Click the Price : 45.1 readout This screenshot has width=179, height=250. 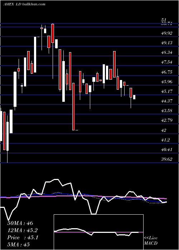tap(23, 237)
